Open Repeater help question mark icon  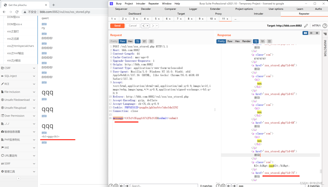[x=325, y=26]
